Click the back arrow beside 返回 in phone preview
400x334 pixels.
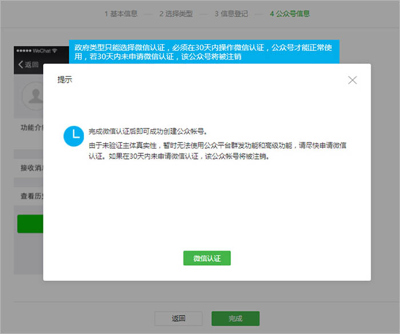21,65
